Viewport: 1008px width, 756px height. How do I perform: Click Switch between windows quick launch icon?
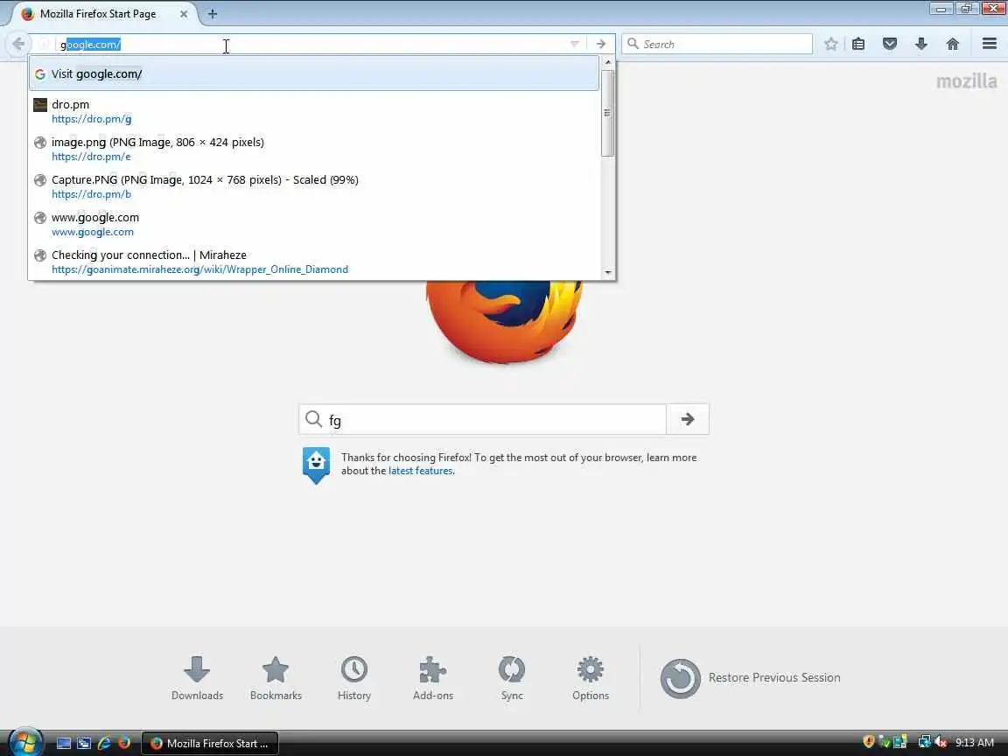[x=84, y=743]
